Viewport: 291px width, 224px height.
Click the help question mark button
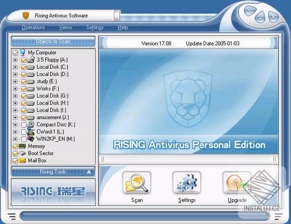[x=250, y=10]
